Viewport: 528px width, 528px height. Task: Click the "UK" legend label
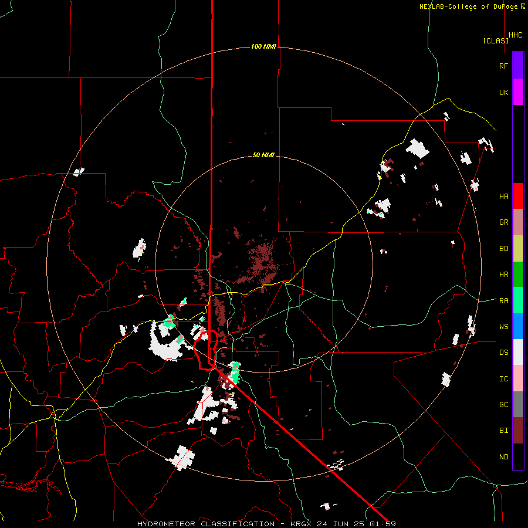[503, 92]
